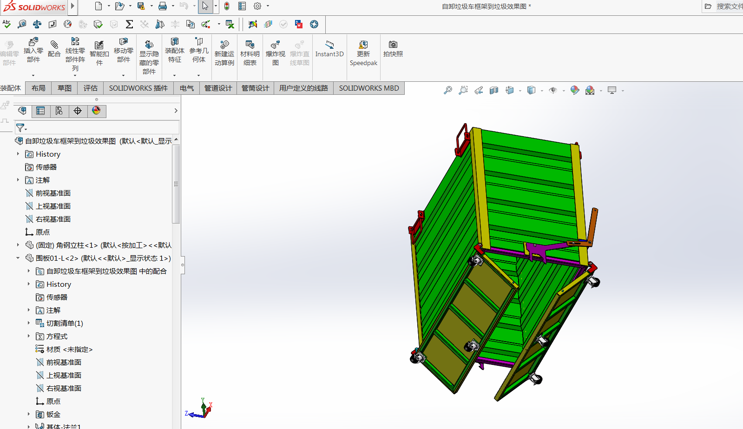Click the Open file icon
Screen dimensions: 743x429
119,6
